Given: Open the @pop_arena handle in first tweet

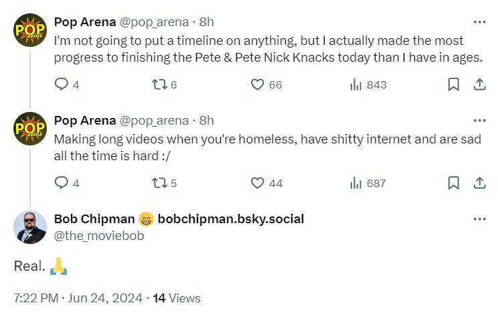Looking at the screenshot, I should click(153, 22).
